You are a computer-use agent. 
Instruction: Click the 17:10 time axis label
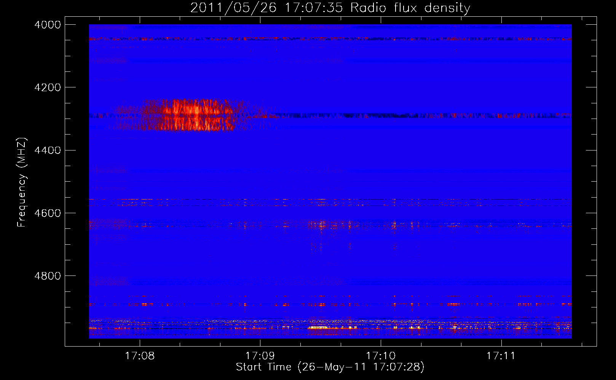(x=381, y=356)
